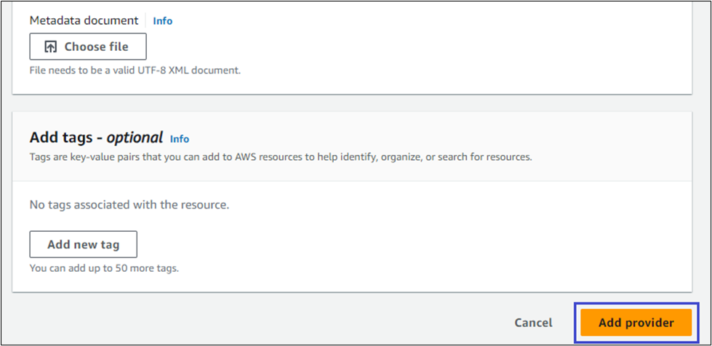Screen dimensions: 712x346
Task: Click the blue highlight border around Add provider
Action: [576, 323]
